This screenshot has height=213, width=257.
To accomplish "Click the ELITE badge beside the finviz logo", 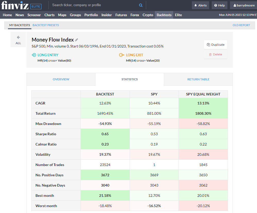I will point(36,6).
